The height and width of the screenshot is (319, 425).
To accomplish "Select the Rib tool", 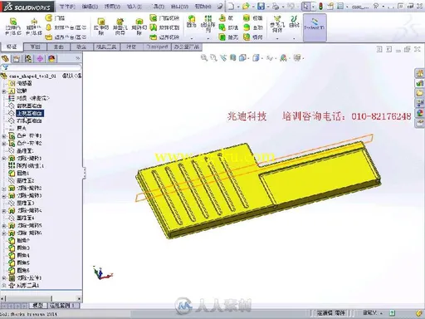I will pyautogui.click(x=226, y=18).
